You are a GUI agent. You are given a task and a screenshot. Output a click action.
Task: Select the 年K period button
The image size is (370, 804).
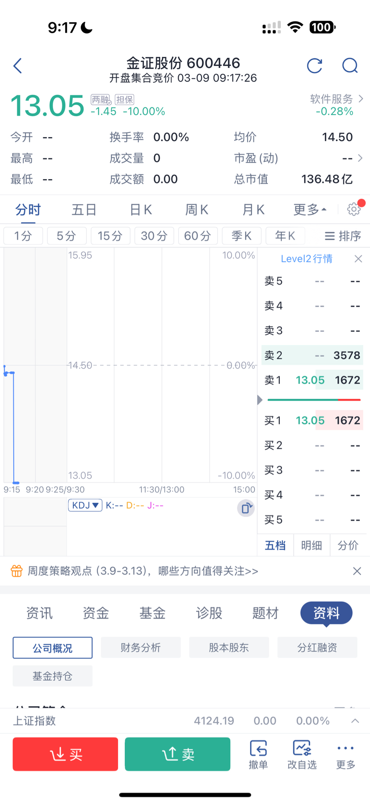285,236
